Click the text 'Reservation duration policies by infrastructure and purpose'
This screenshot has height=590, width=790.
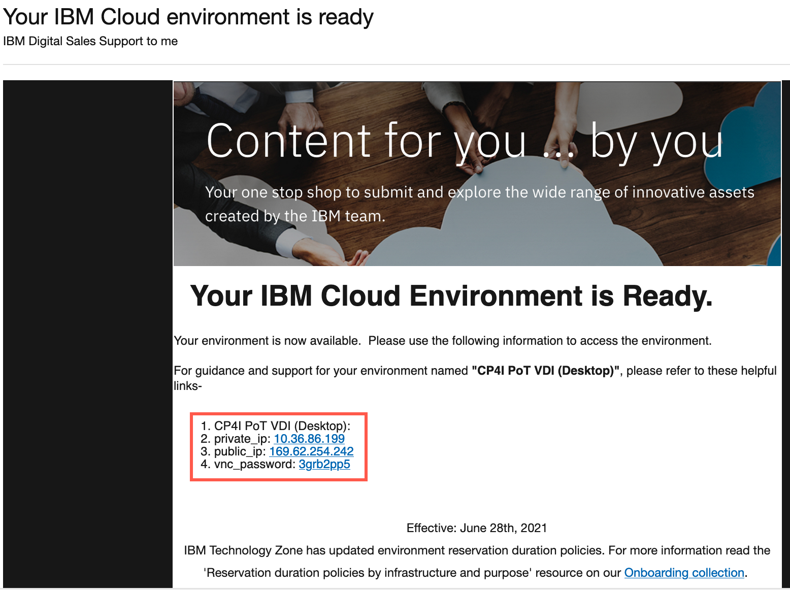pyautogui.click(x=369, y=573)
